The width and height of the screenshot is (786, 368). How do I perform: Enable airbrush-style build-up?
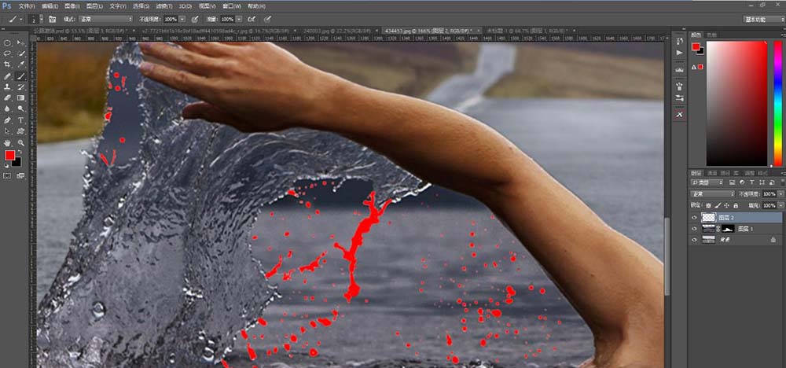252,19
